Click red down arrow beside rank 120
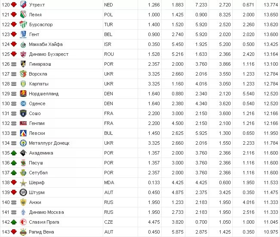 tap(14, 5)
